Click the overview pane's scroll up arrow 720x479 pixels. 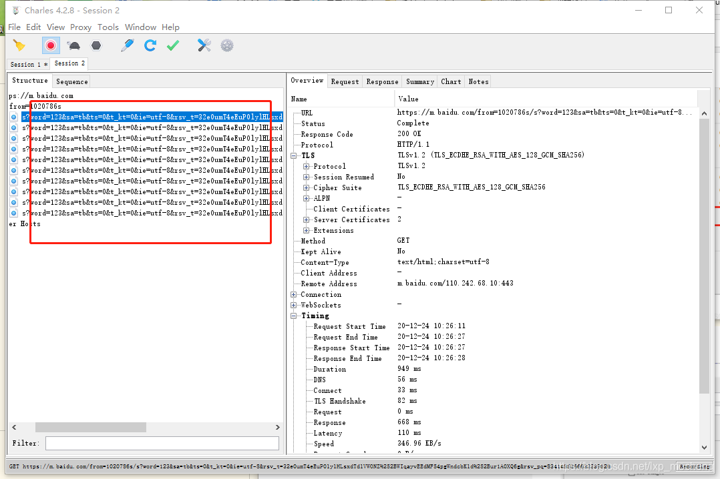704,113
